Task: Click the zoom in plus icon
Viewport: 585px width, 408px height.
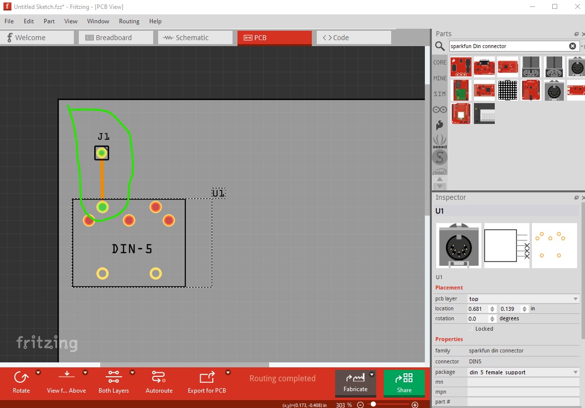Action: [x=415, y=405]
